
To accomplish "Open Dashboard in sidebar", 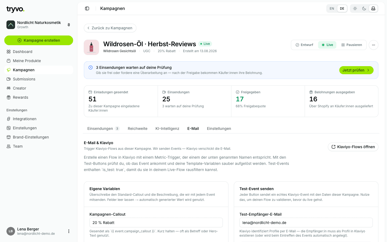I will (x=39, y=52).
